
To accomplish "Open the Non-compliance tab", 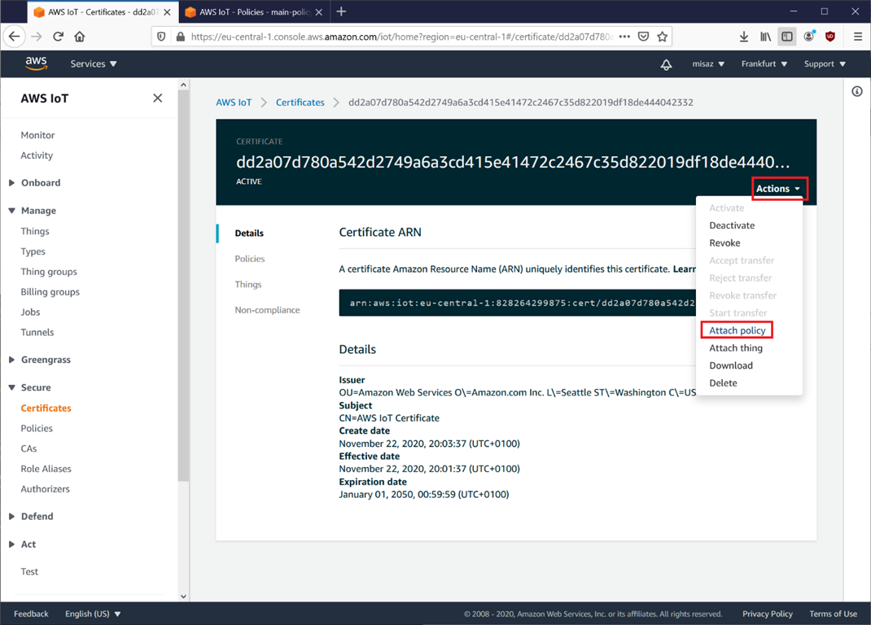I will (267, 309).
